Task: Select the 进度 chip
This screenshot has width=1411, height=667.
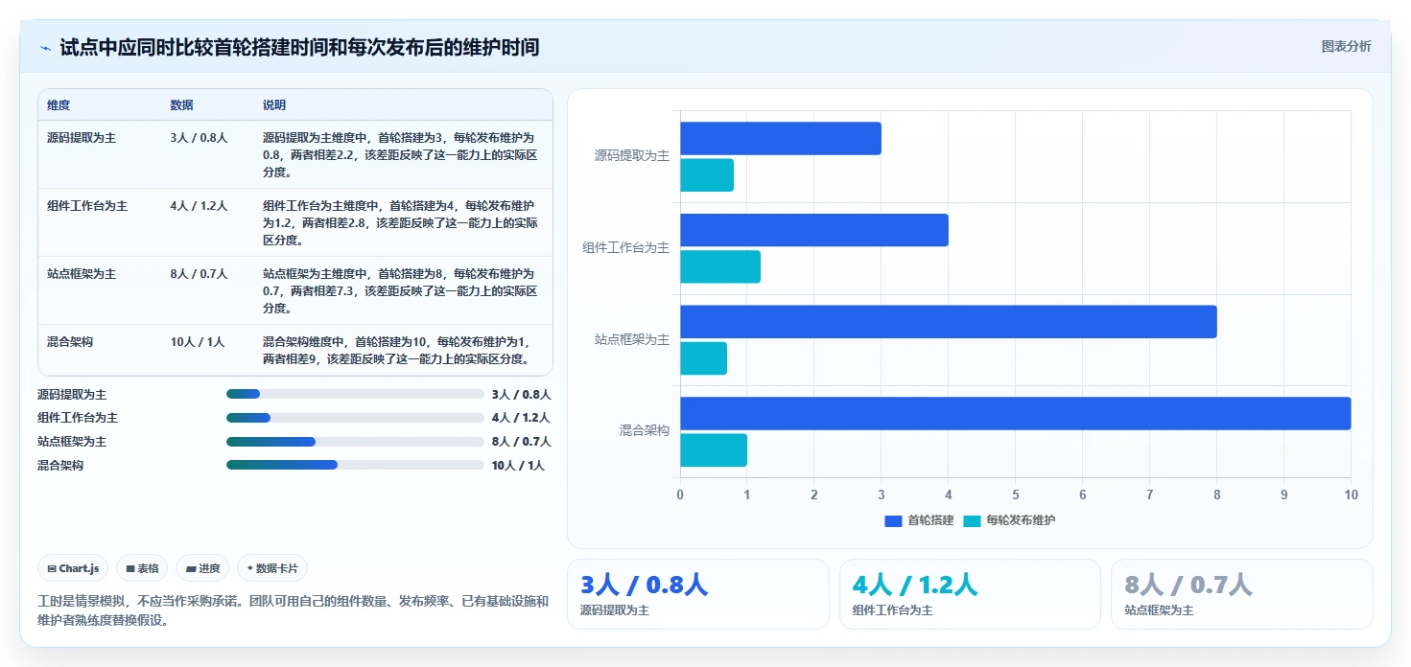Action: point(202,568)
